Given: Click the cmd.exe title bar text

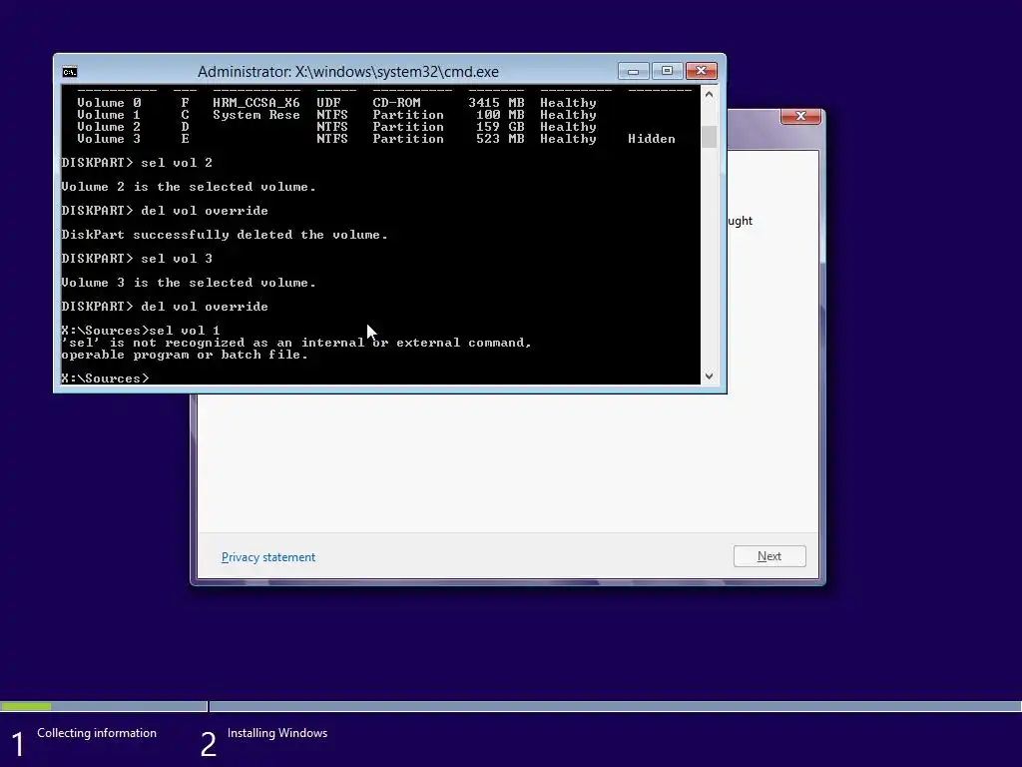Looking at the screenshot, I should click(348, 72).
